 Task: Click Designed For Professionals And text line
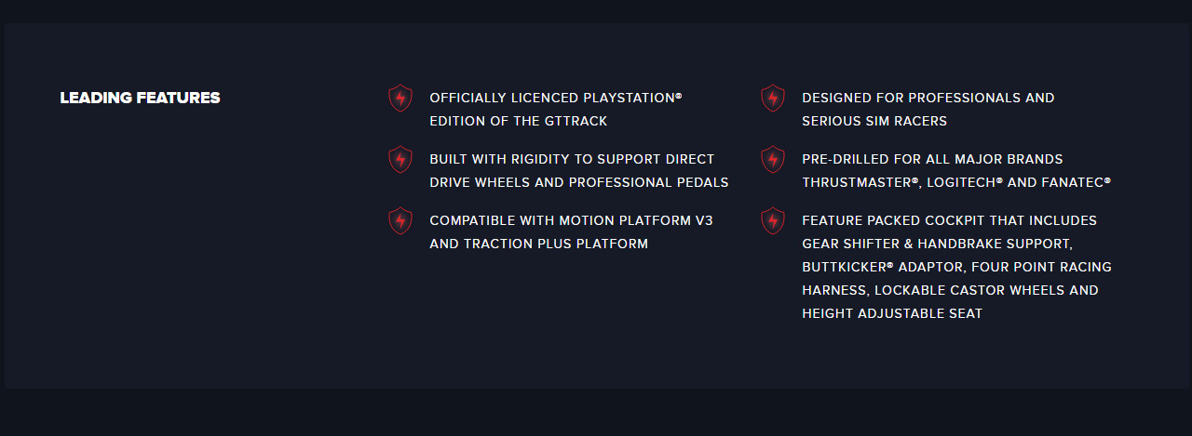click(928, 98)
